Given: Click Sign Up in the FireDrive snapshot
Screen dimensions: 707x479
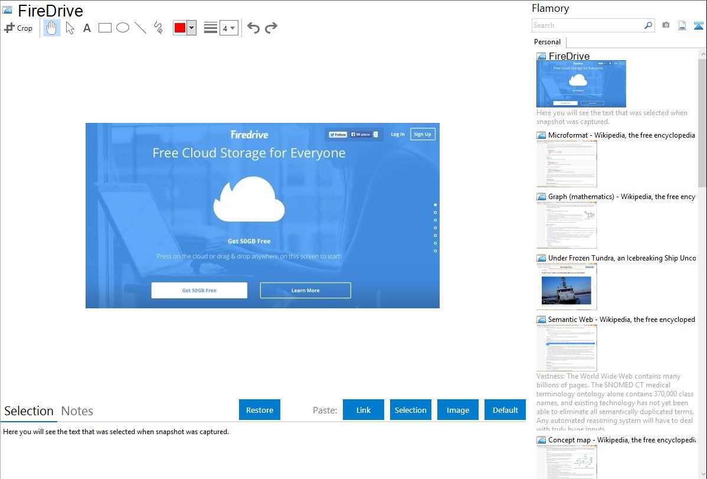Looking at the screenshot, I should (423, 134).
